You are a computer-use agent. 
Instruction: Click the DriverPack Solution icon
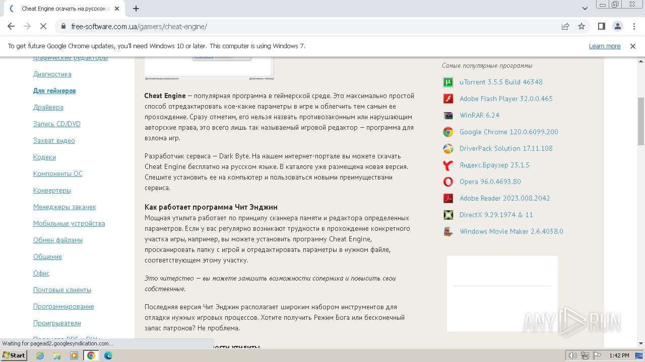click(x=448, y=149)
